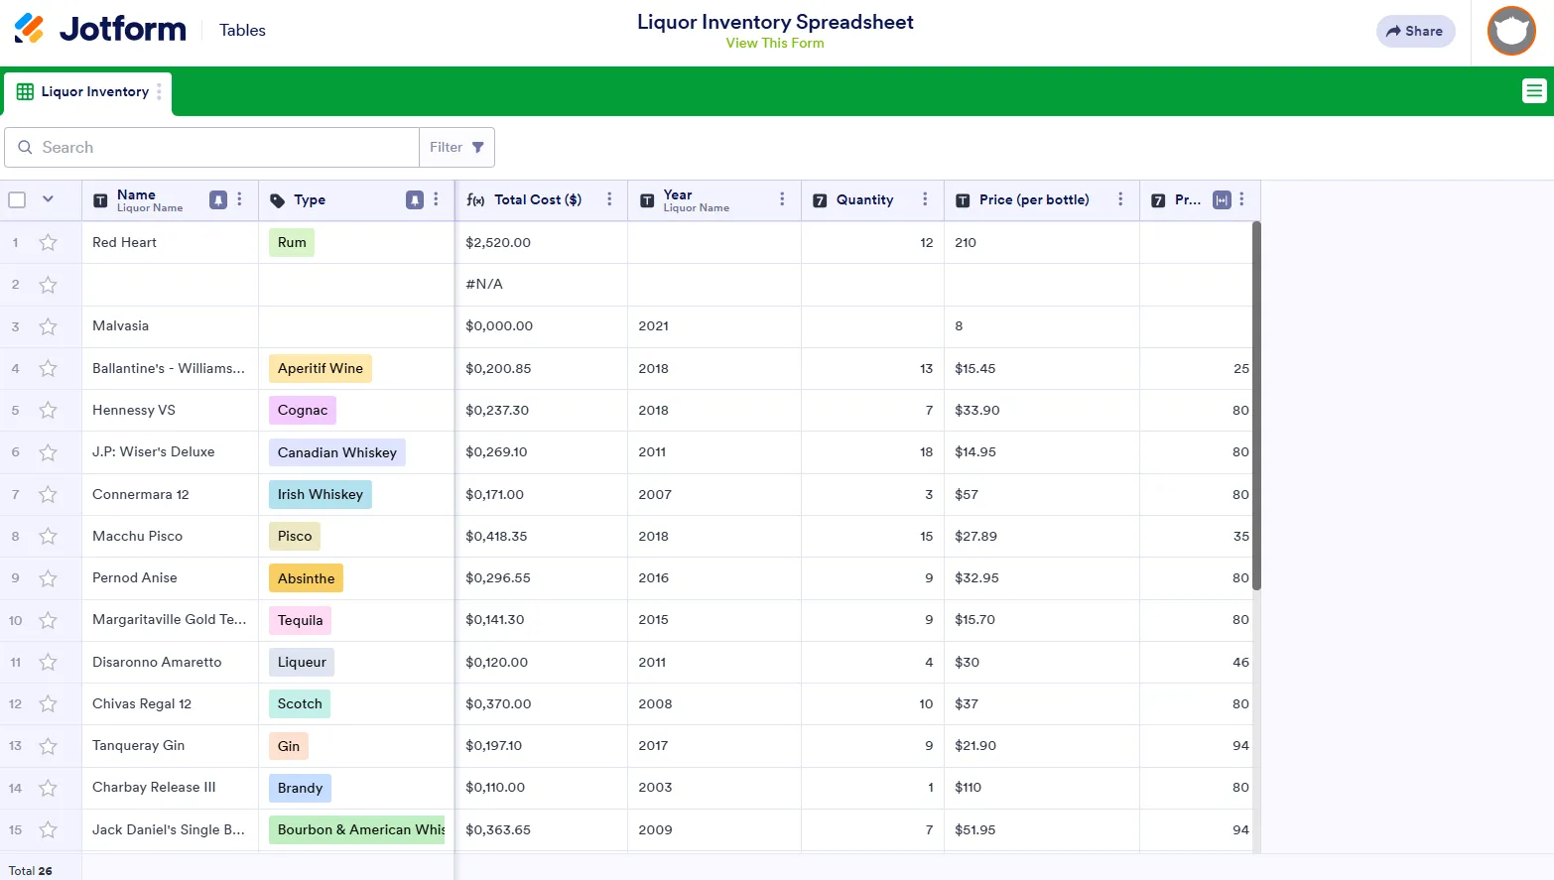The height and width of the screenshot is (880, 1554).
Task: Click the Jotform logo
Action: pyautogui.click(x=100, y=29)
